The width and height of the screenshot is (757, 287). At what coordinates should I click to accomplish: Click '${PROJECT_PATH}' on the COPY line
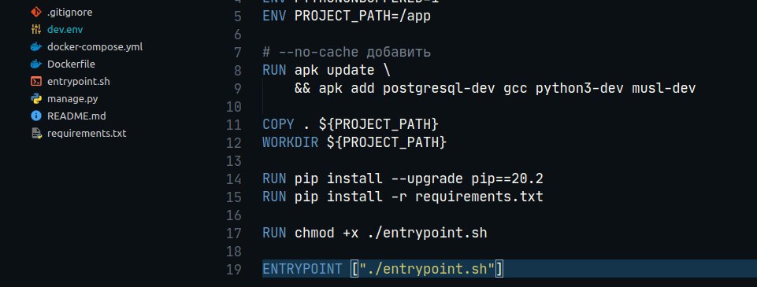[x=378, y=125]
